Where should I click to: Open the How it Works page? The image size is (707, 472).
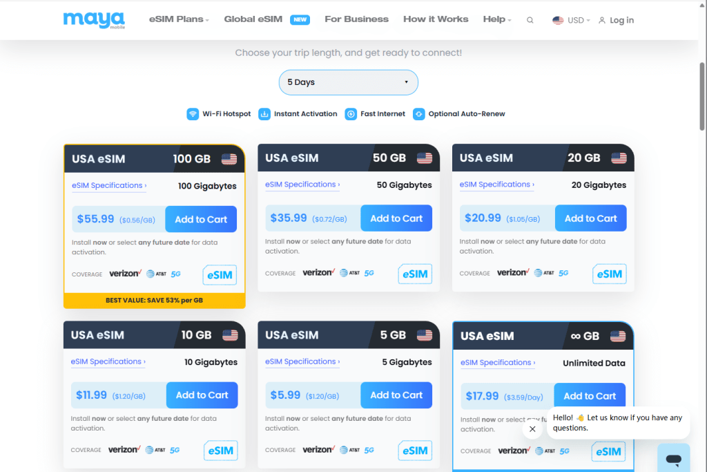436,19
